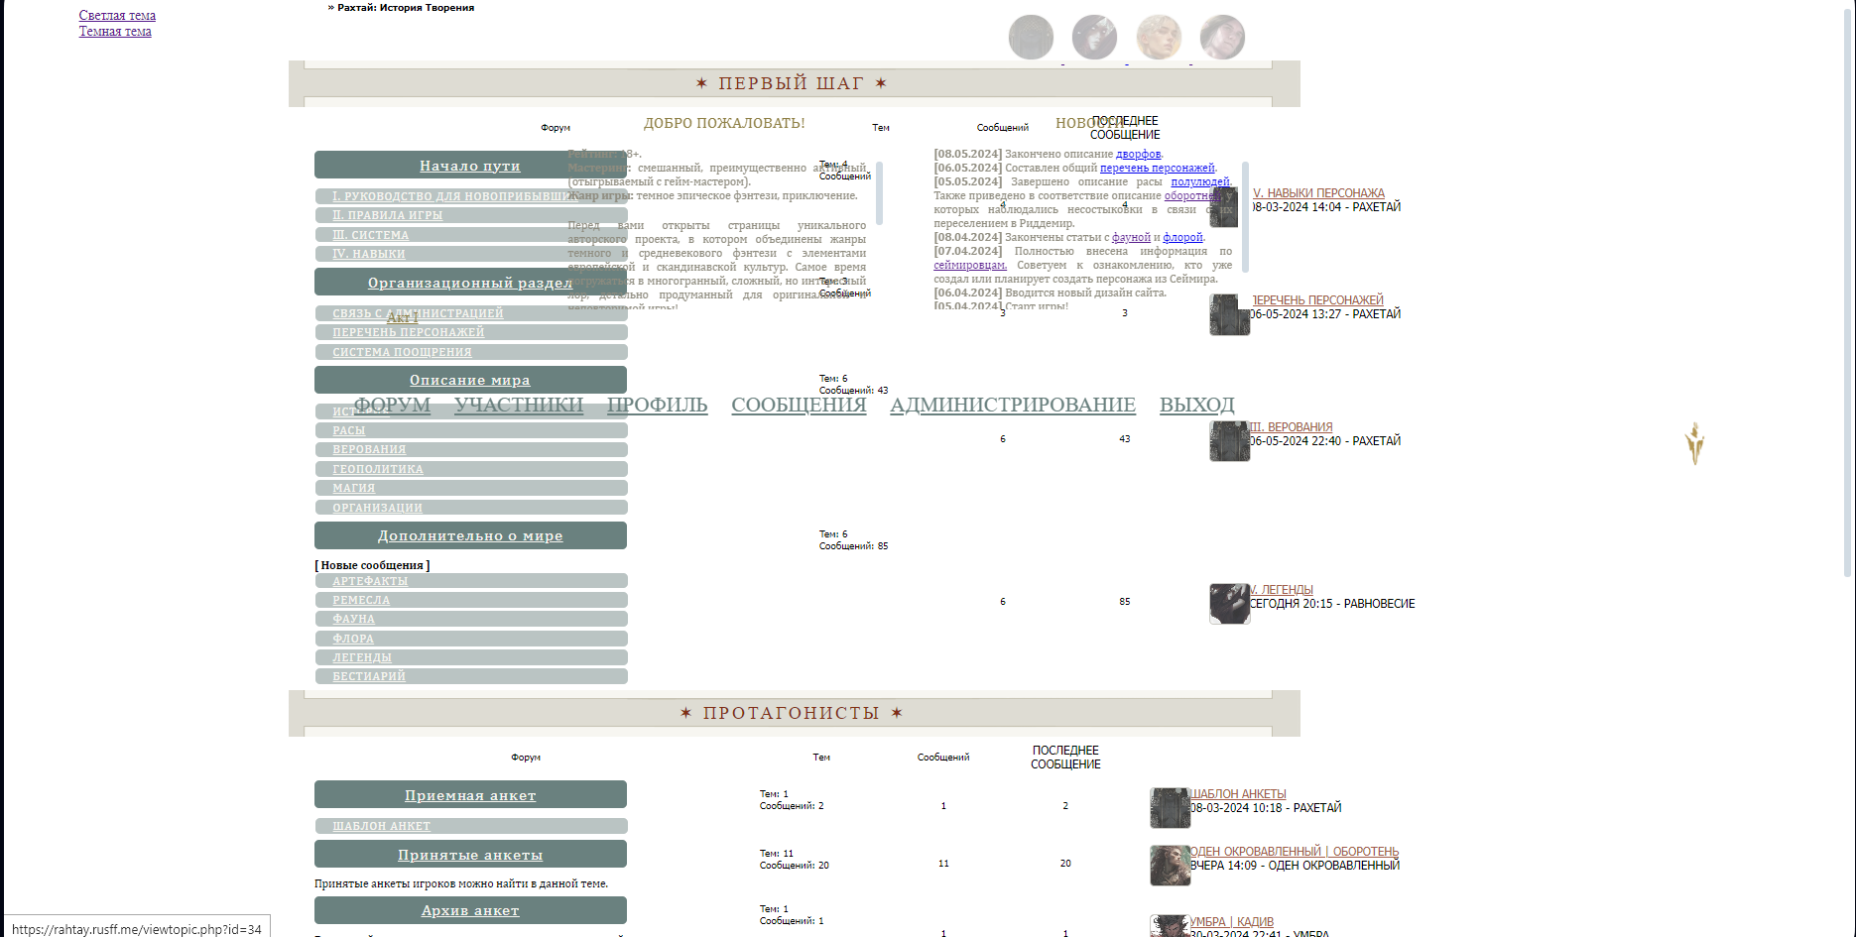Open the АРТЕФАКТЫ subforum

[370, 581]
